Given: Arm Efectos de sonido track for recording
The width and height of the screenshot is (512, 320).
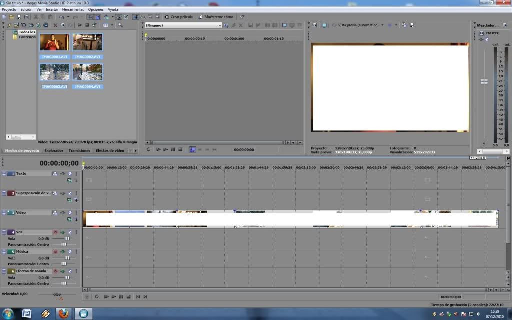Looking at the screenshot, I should coord(55,271).
